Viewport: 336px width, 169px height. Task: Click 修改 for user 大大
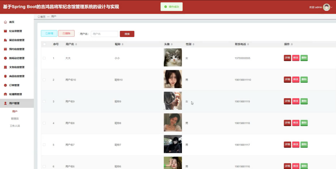tap(296, 58)
